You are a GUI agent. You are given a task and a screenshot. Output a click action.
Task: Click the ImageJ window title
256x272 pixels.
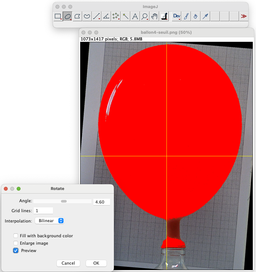point(150,7)
